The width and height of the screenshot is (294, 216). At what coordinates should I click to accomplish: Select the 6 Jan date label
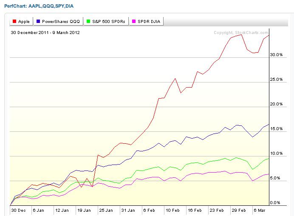tap(38, 210)
